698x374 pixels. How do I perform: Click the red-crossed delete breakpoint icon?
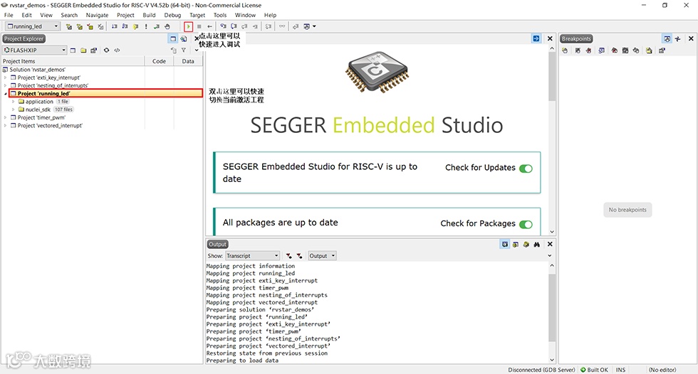(x=588, y=50)
